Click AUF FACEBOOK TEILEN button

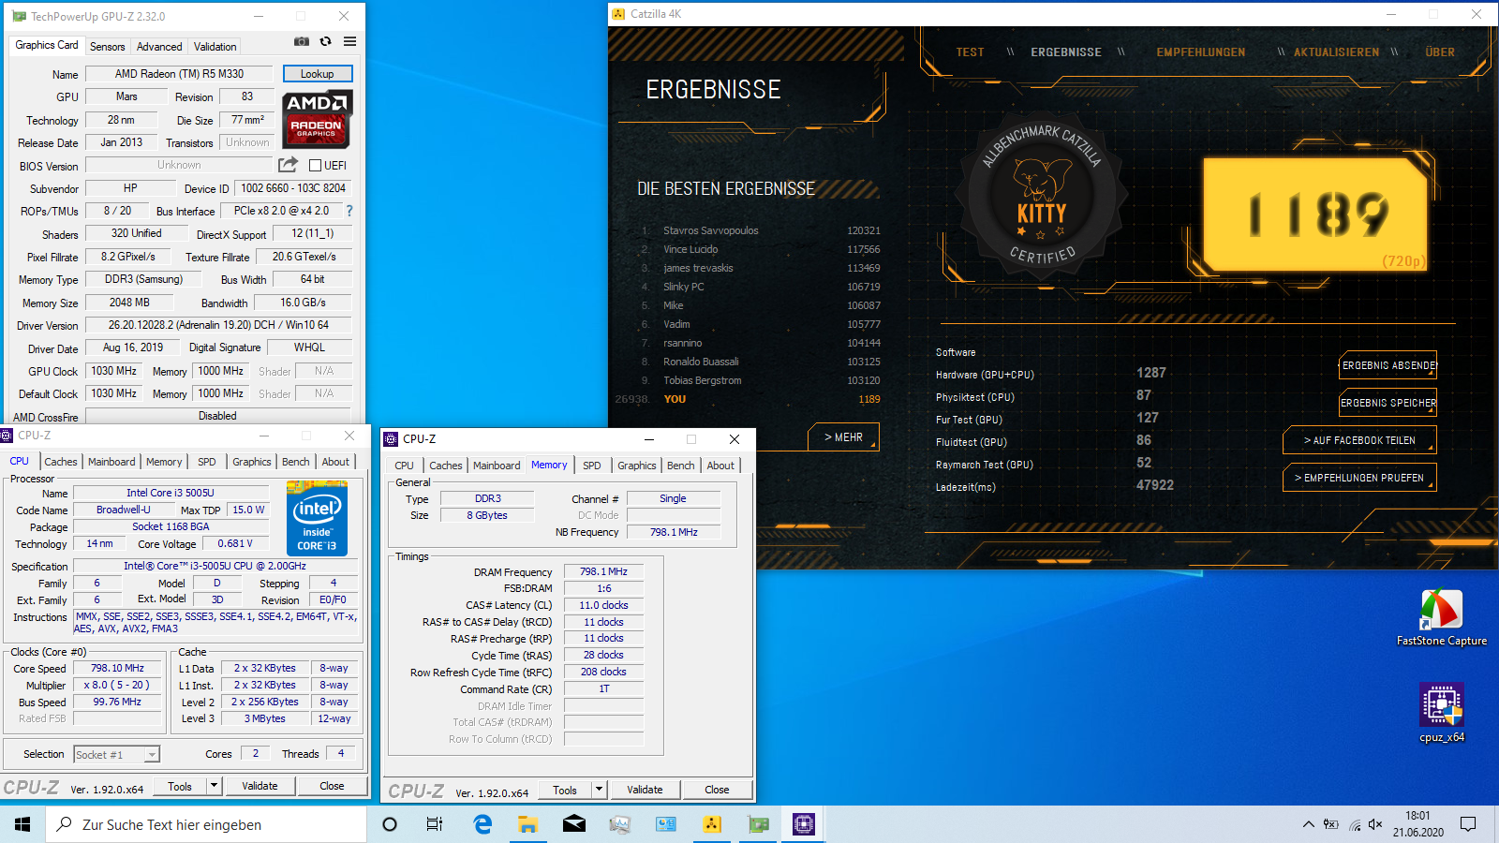point(1359,440)
